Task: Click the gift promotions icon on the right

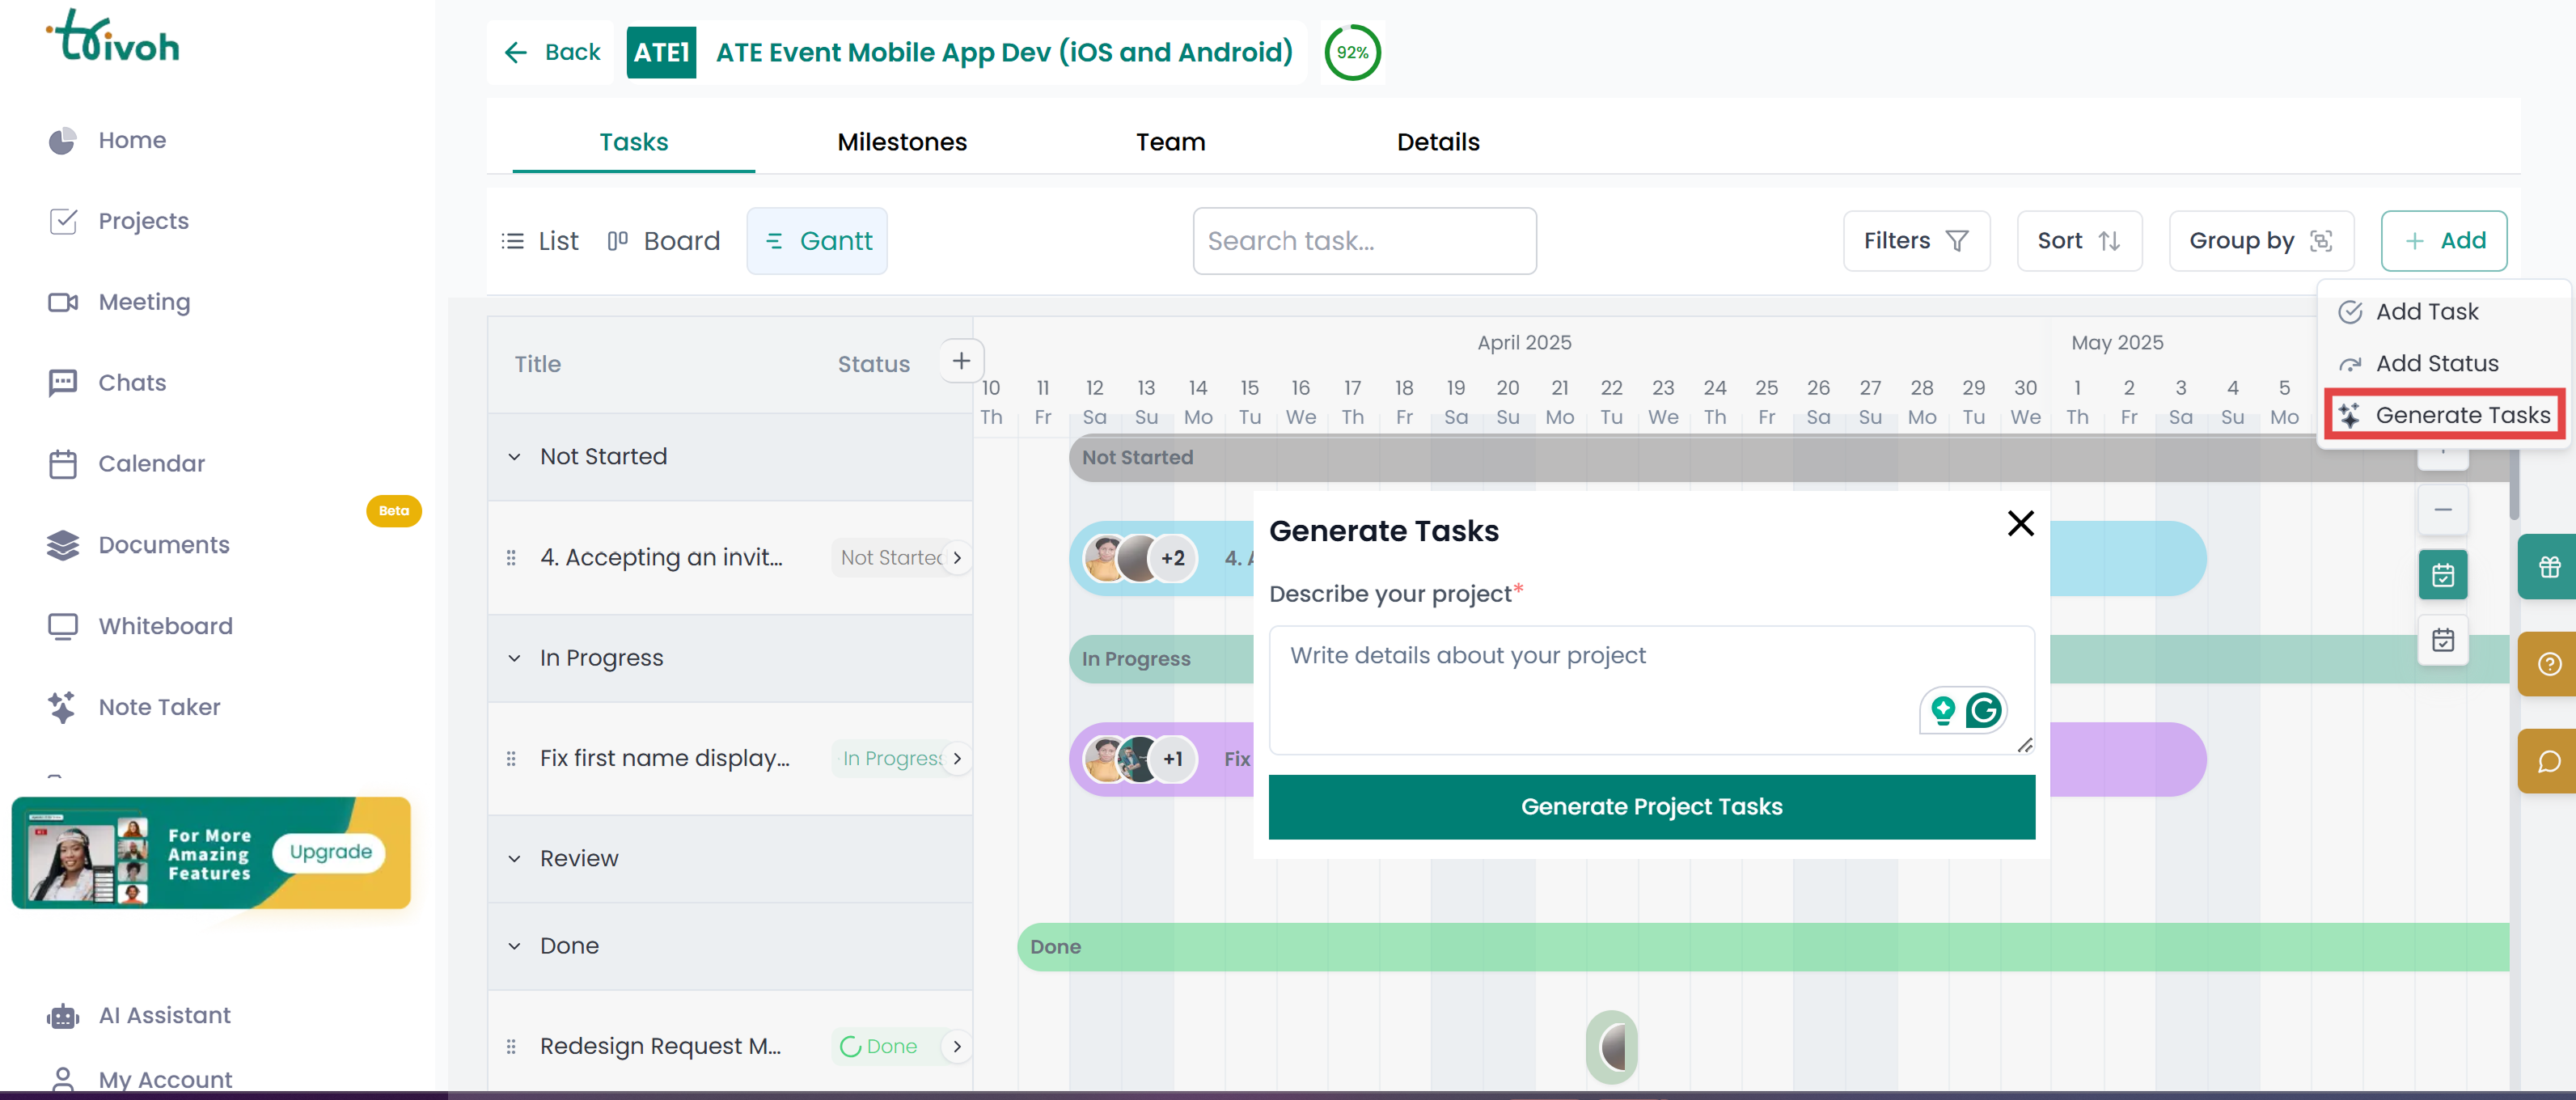Action: (x=2549, y=566)
